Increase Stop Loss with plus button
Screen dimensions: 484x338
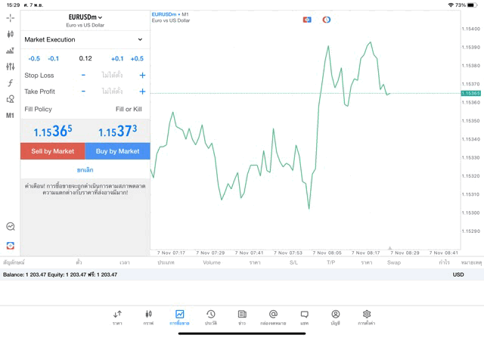pyautogui.click(x=142, y=76)
